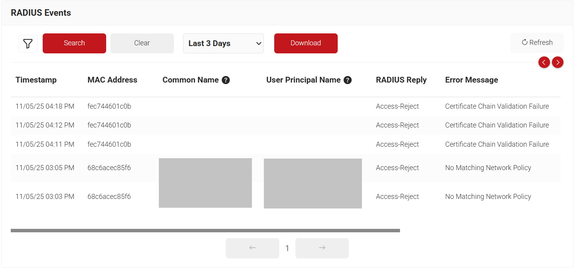Image resolution: width=575 pixels, height=268 pixels.
Task: Select the Timestamp column header
Action: 36,80
